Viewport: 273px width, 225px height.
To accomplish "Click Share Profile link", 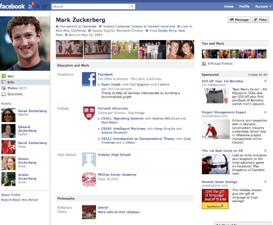I will pos(11,195).
